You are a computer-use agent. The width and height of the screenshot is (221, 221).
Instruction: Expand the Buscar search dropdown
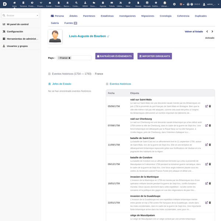37,15
